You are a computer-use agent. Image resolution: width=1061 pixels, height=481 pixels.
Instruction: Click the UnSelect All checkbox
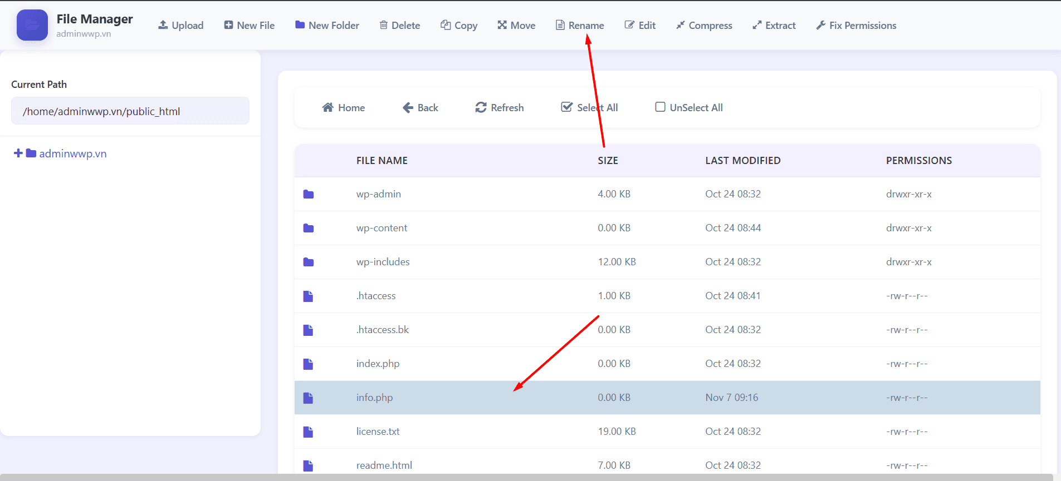click(x=660, y=107)
